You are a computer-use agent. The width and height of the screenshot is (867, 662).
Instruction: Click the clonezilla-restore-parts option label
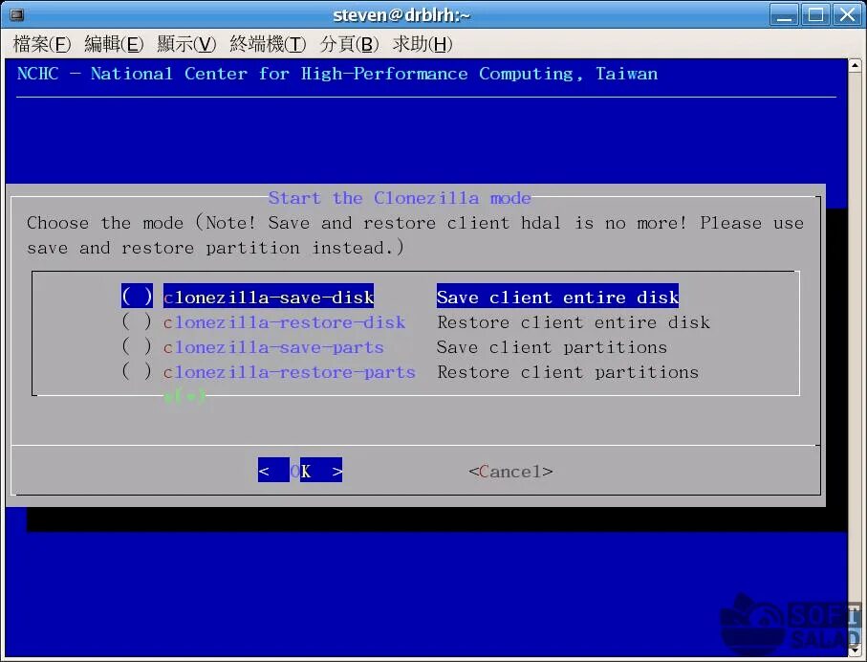pos(290,372)
